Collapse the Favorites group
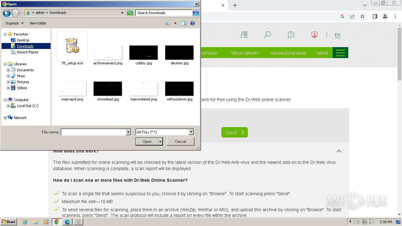This screenshot has width=402, height=226. coord(5,34)
